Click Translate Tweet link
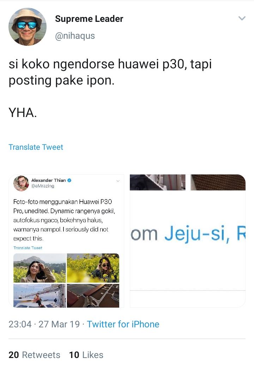This screenshot has width=254, height=370. tap(36, 147)
